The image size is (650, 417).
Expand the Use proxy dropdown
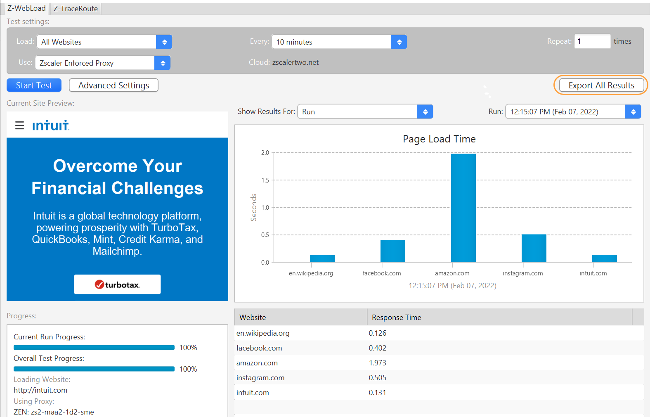tap(103, 63)
